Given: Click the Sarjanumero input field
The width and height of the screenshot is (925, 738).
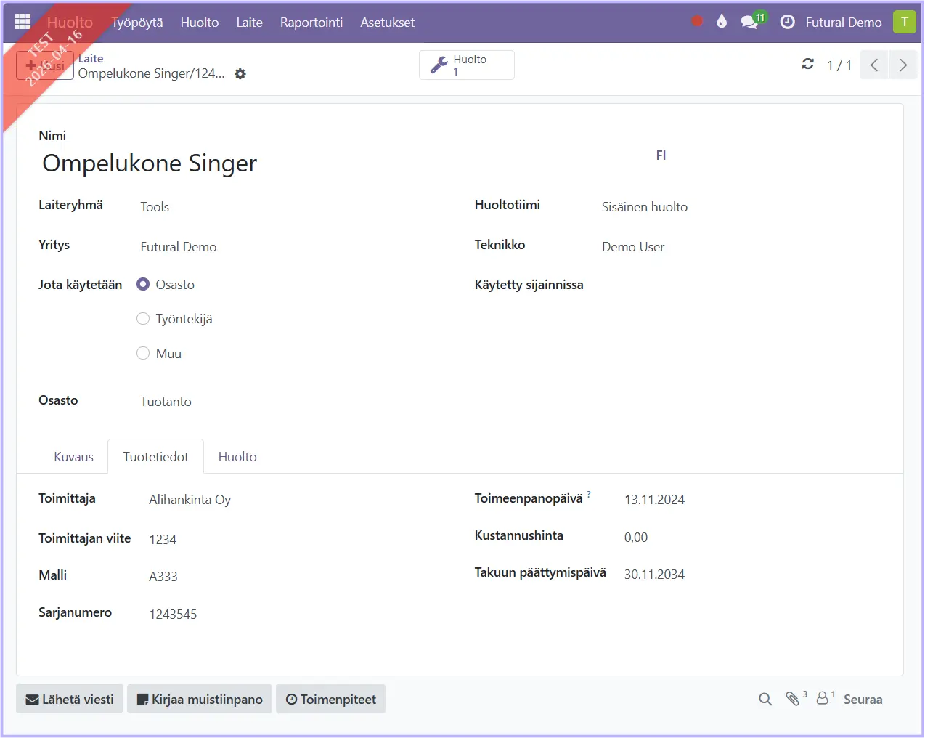Looking at the screenshot, I should pos(290,614).
